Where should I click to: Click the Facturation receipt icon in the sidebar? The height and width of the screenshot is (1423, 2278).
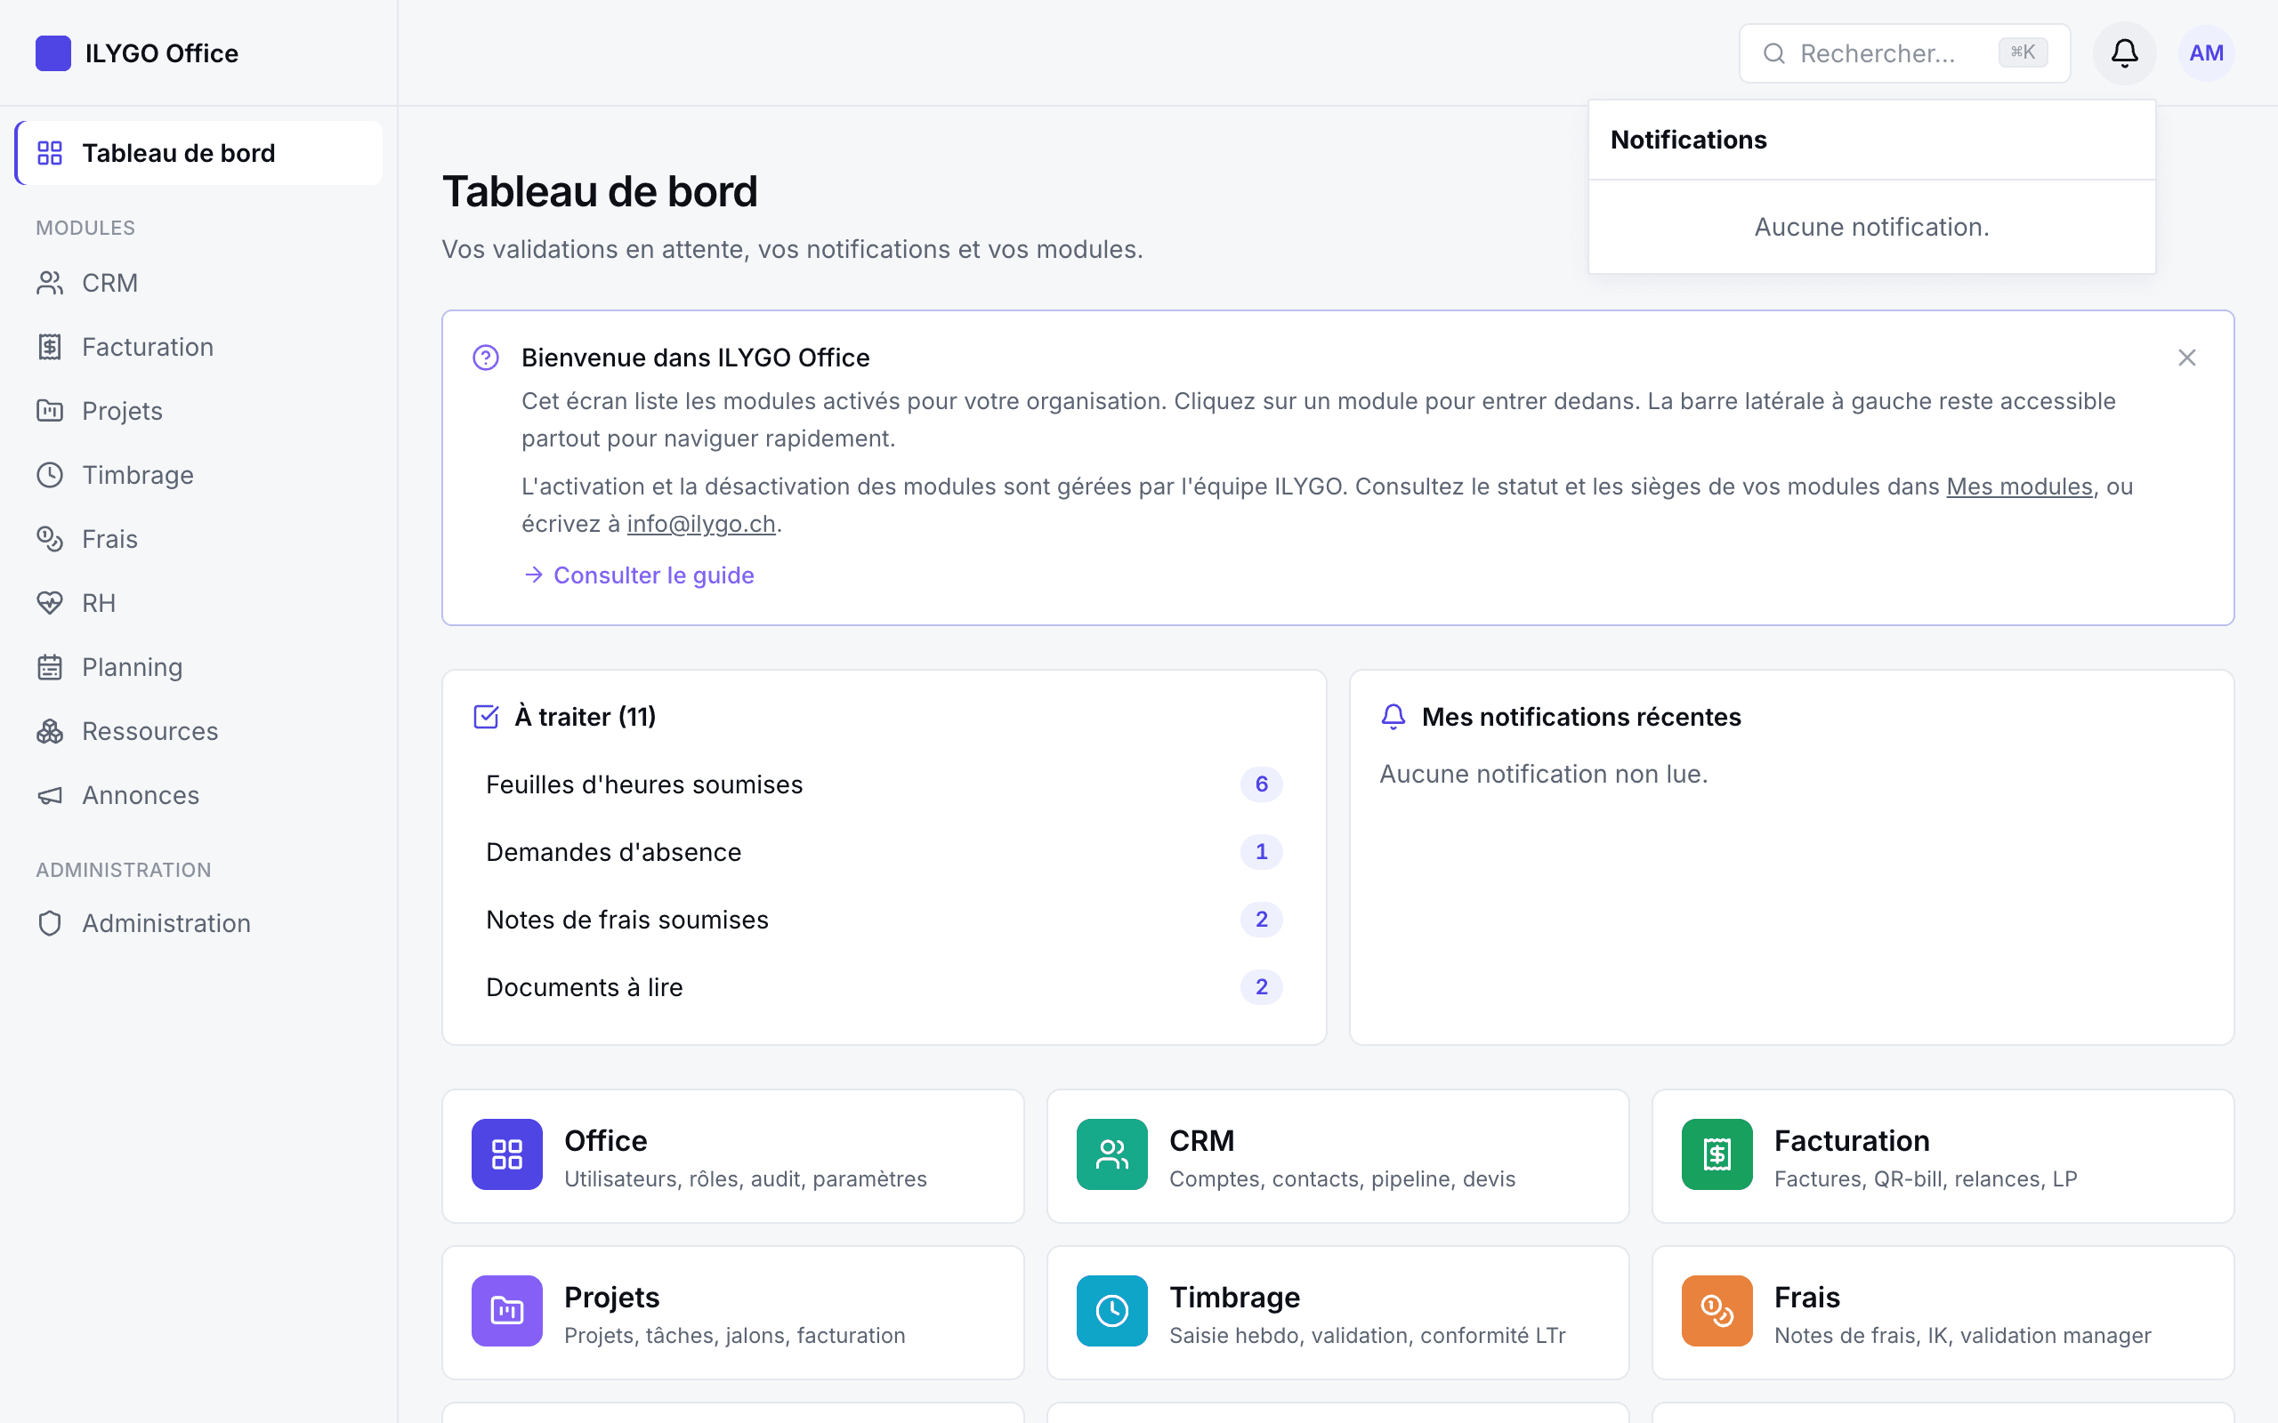(x=50, y=347)
